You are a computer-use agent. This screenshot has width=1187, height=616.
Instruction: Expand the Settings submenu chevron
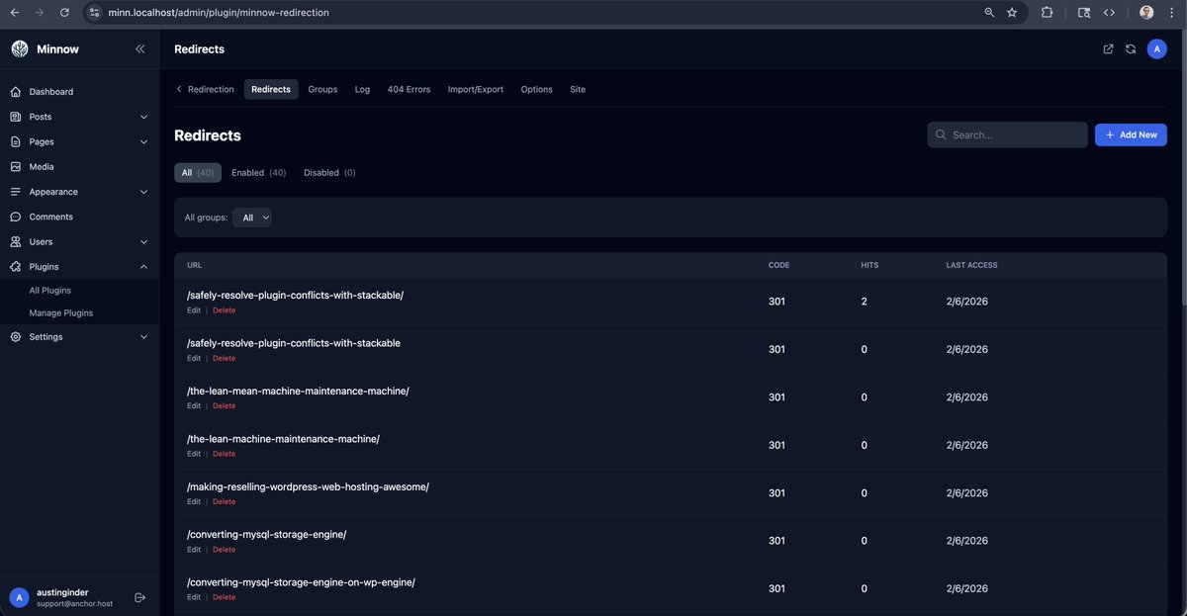(143, 337)
